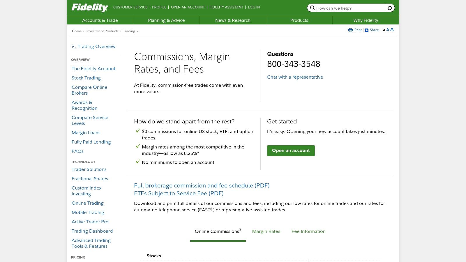
Task: Open Trading Overview sidebar link
Action: [96, 46]
